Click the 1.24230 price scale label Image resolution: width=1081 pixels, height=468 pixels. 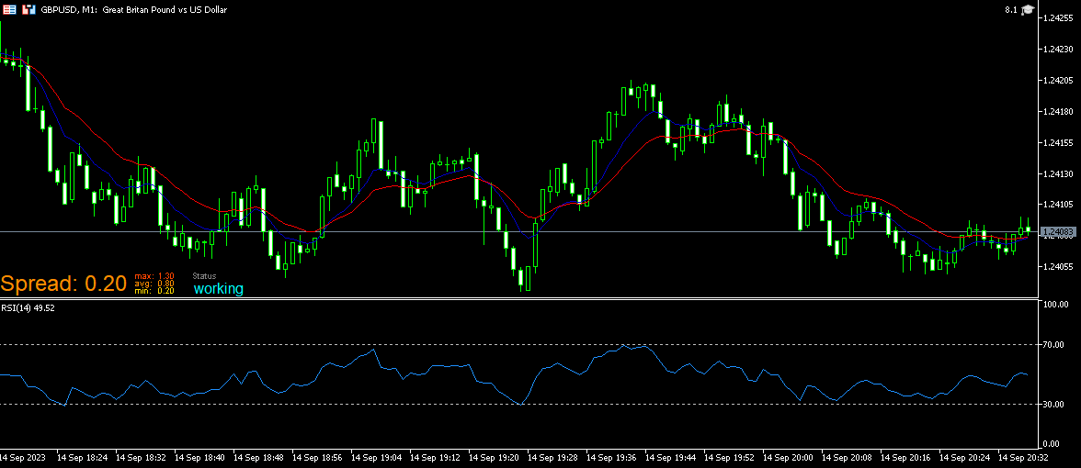point(1057,50)
